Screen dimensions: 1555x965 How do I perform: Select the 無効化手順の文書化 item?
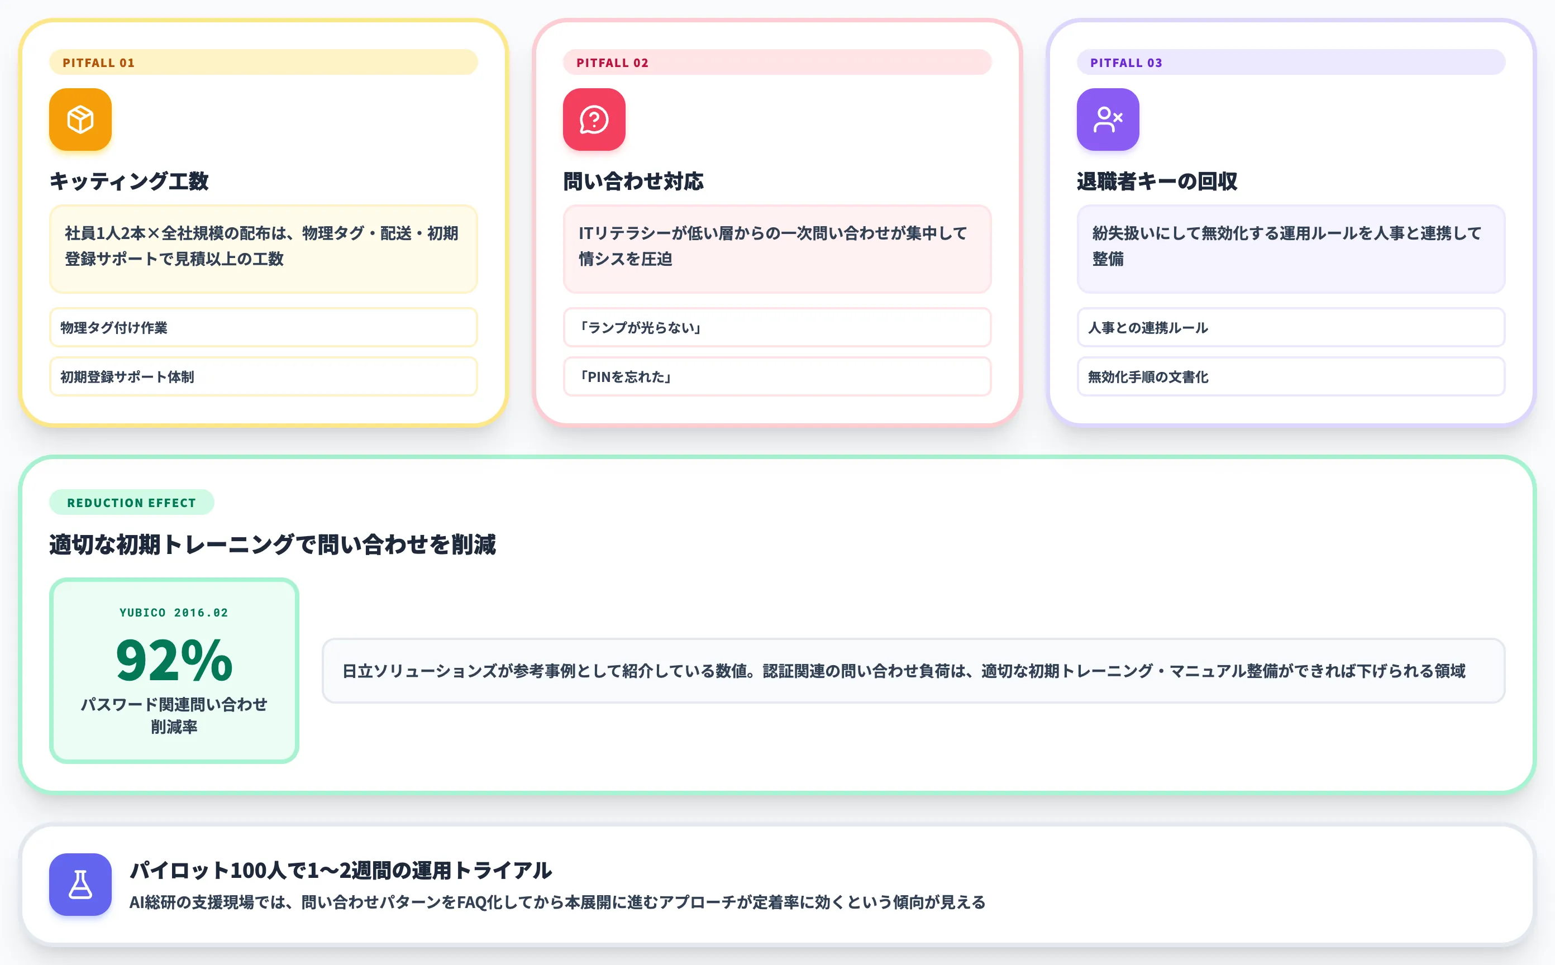point(1291,376)
